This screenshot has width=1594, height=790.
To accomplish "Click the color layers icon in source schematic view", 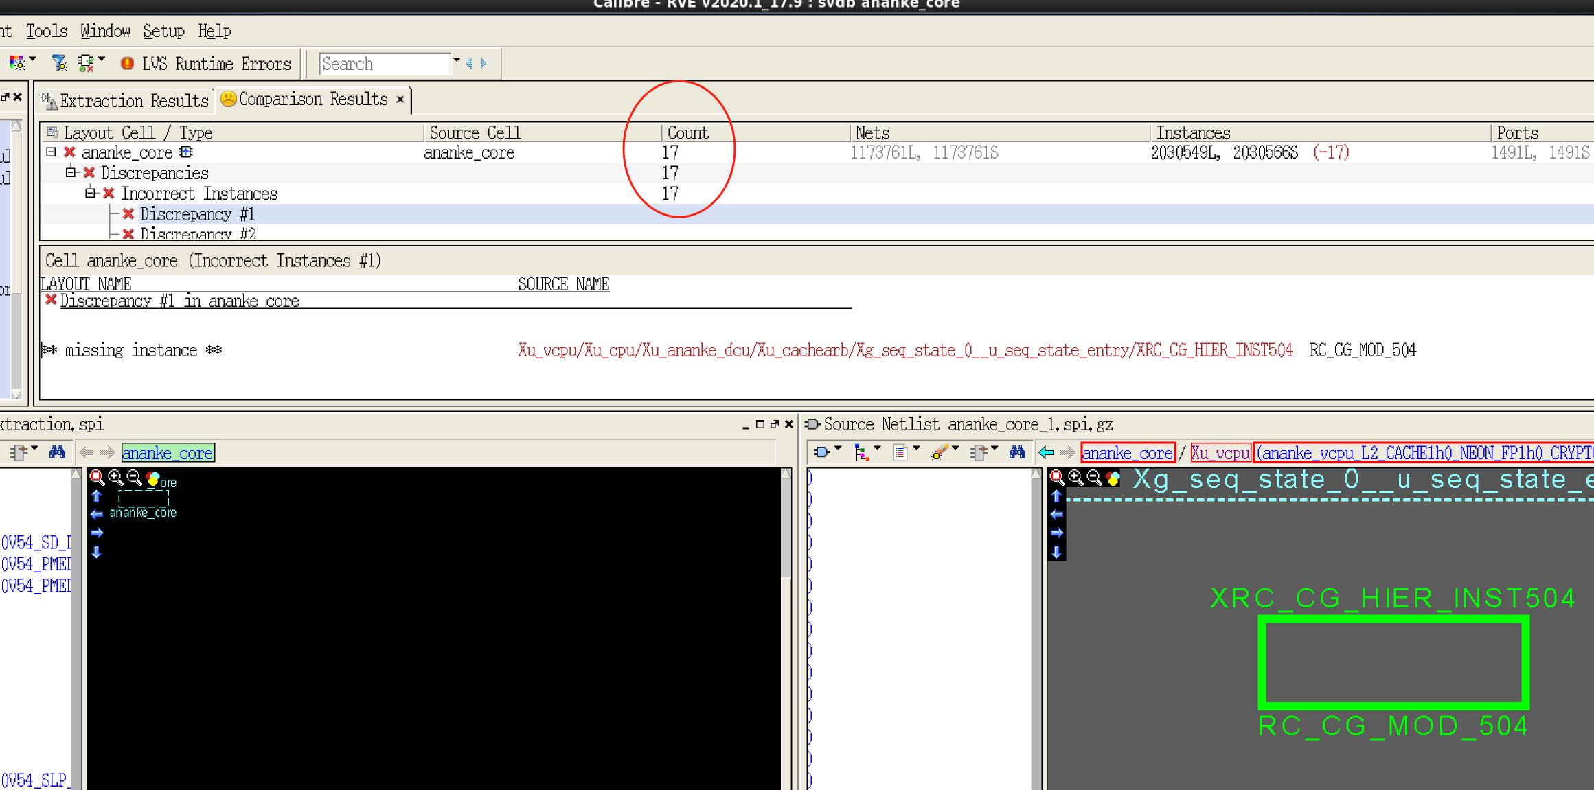I will point(1113,478).
